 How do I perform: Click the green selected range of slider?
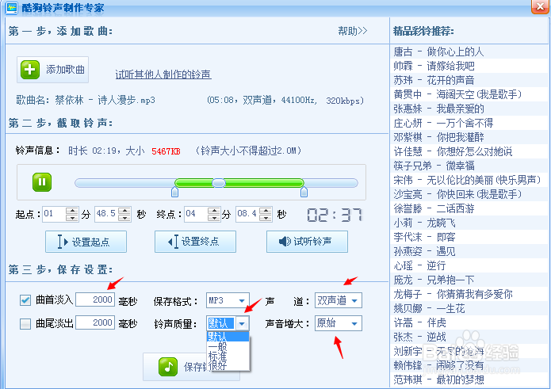239,182
